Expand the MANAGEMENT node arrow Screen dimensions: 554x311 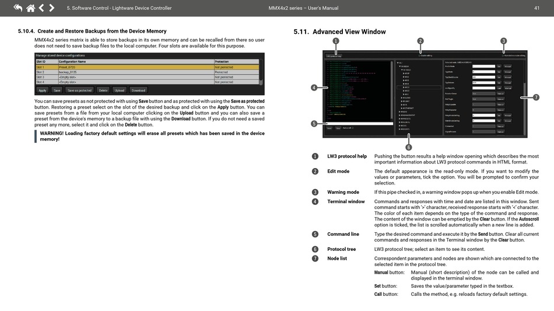click(399, 115)
